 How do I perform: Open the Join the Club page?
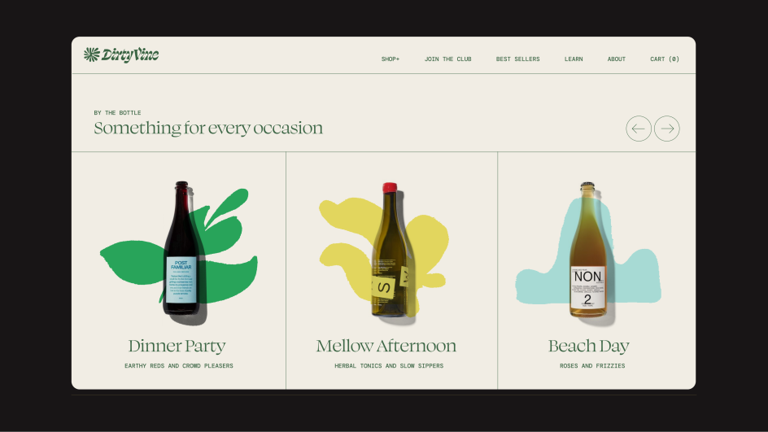447,59
